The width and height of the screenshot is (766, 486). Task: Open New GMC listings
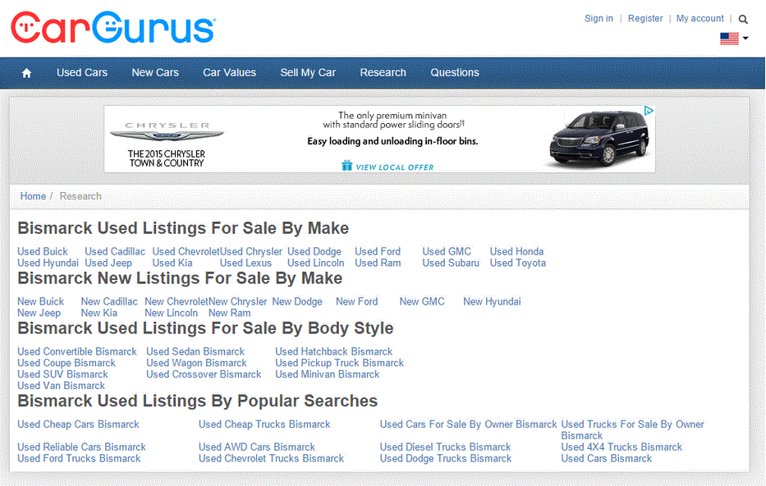pyautogui.click(x=422, y=302)
